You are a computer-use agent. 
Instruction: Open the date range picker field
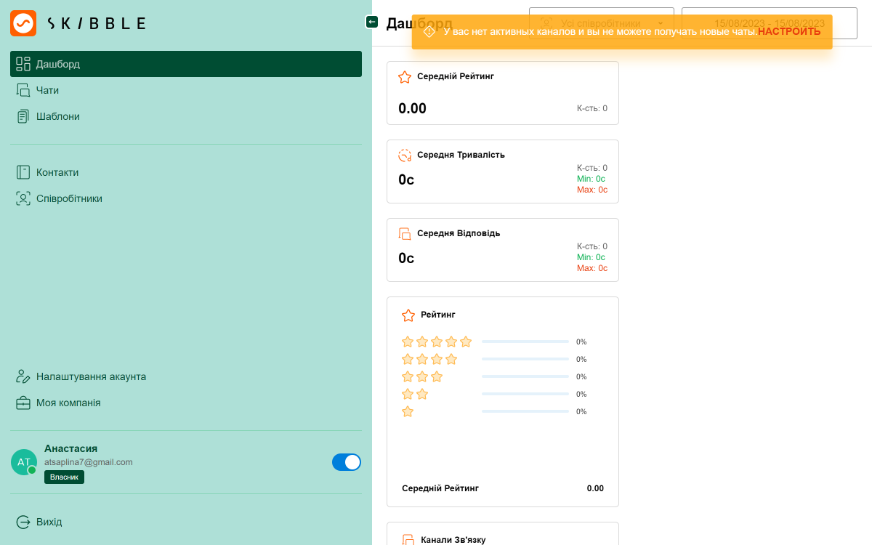(770, 23)
